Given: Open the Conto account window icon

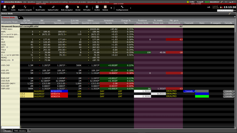Looking at the screenshot, I should [x=13, y=8].
